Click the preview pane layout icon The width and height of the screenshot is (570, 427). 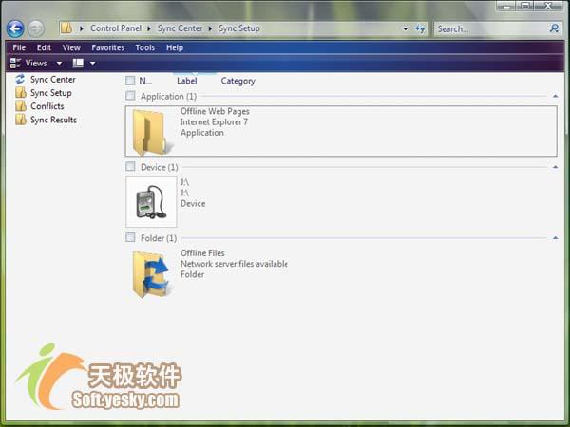[78, 64]
